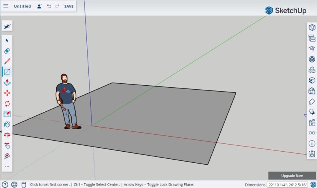This screenshot has width=317, height=188.
Task: Choose the Pan hand tool
Action: coord(7,145)
